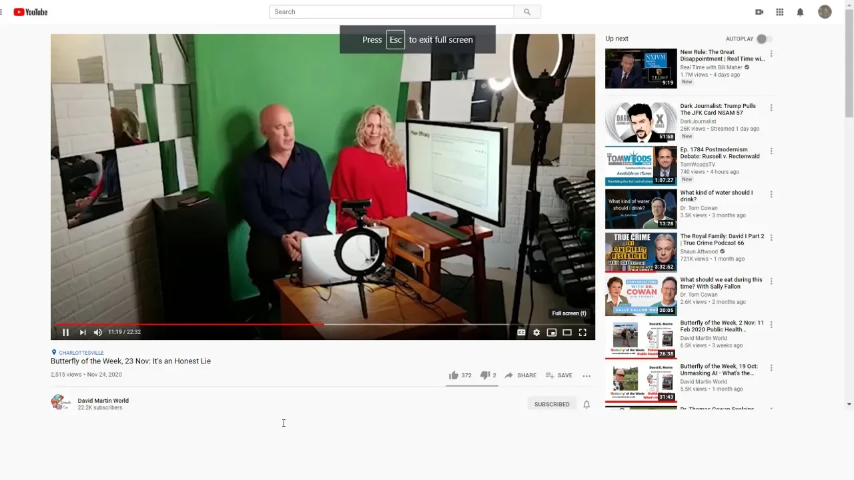Toggle closed captions on the player
The image size is (854, 480).
point(521,332)
